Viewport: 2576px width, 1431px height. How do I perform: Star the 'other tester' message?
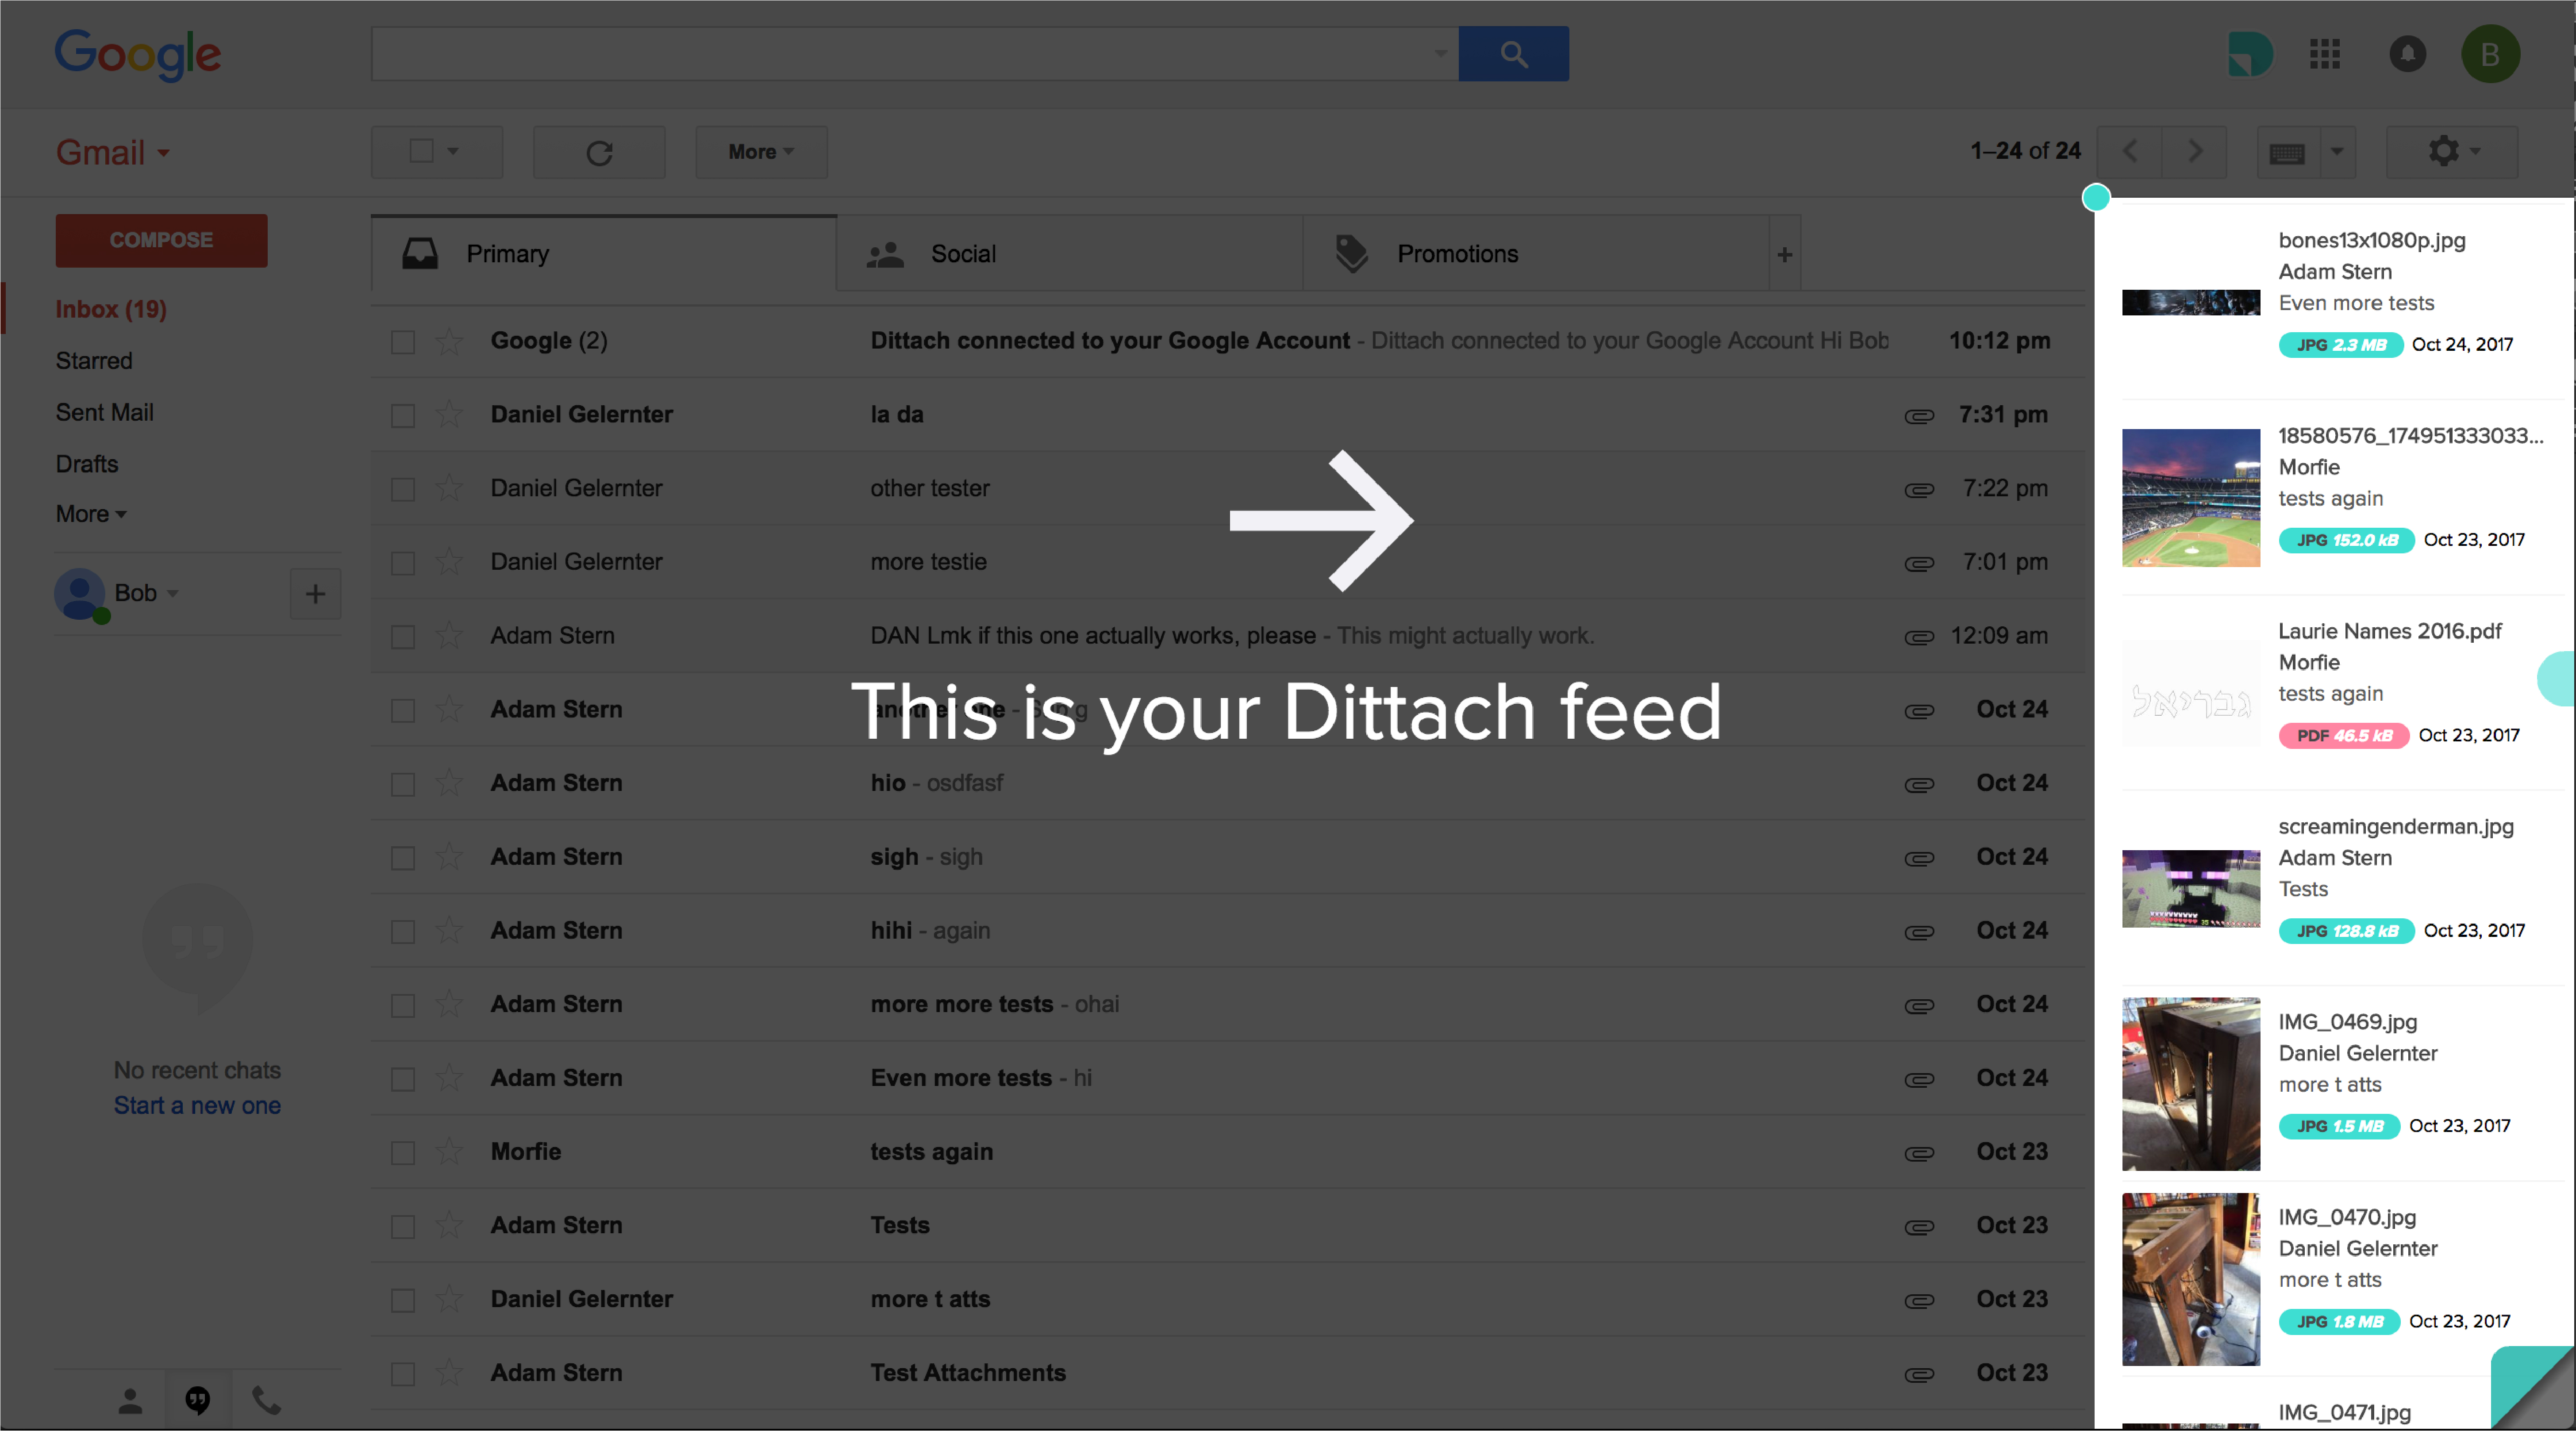[450, 489]
